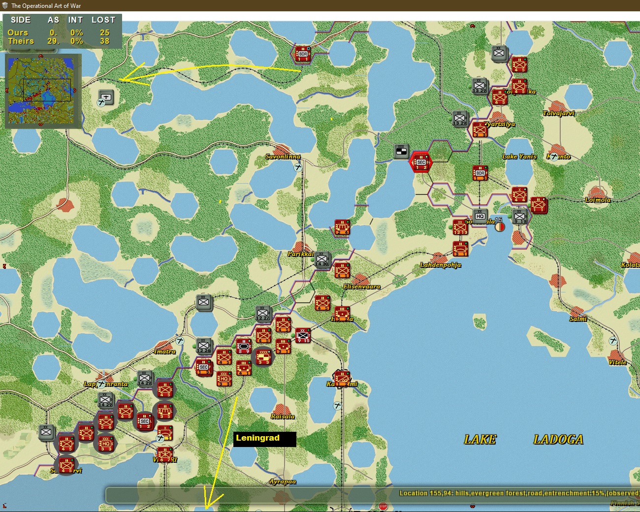Select the grey unit 14 30 at Parikkala
Screen dimensions: 640x512
click(x=322, y=259)
